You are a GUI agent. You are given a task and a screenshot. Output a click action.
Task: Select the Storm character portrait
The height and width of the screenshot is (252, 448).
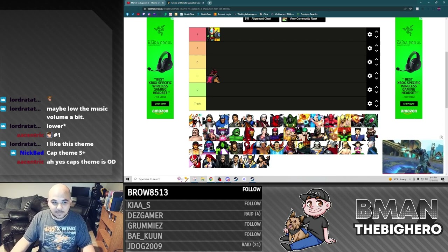click(263, 147)
